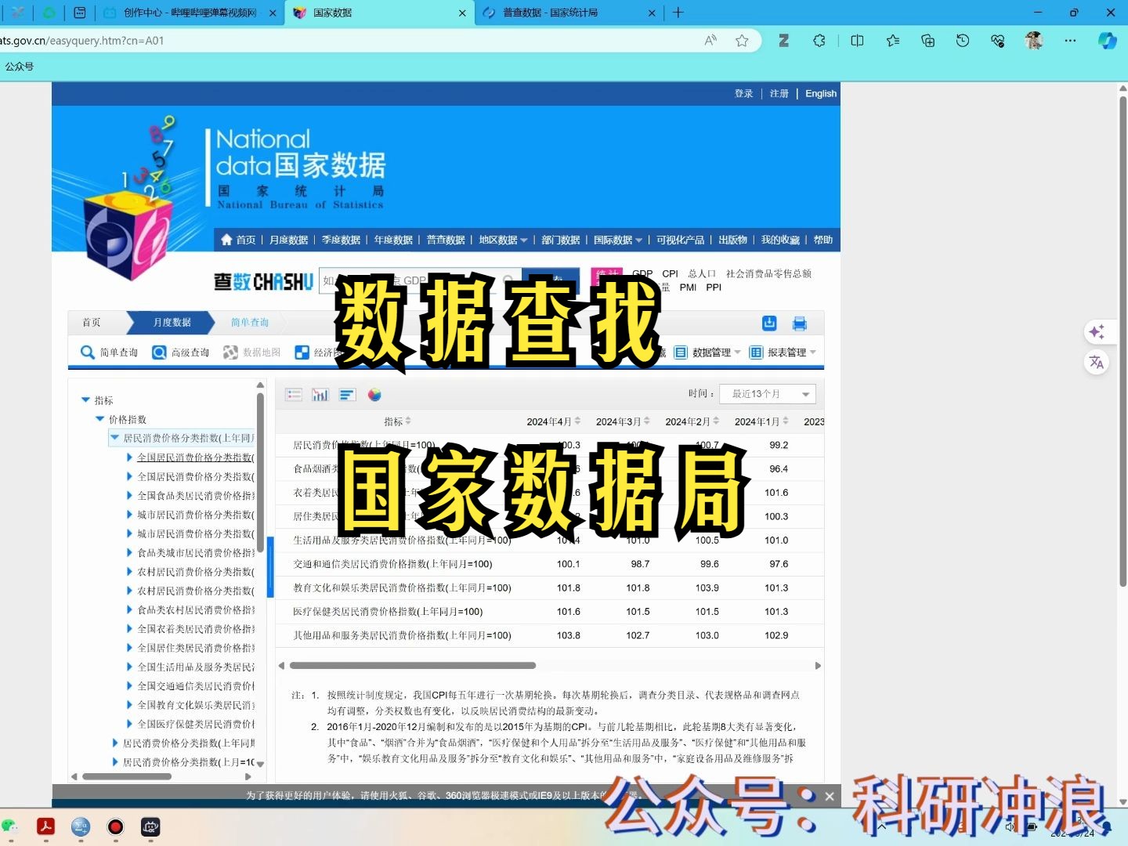Image resolution: width=1128 pixels, height=846 pixels.
Task: Click the sparkle AI floating button
Action: [1097, 332]
